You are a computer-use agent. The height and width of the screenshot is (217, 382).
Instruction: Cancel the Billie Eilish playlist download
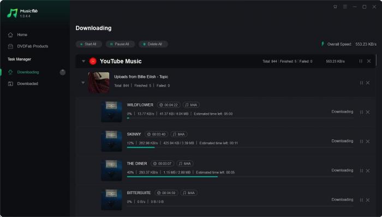coord(368,83)
